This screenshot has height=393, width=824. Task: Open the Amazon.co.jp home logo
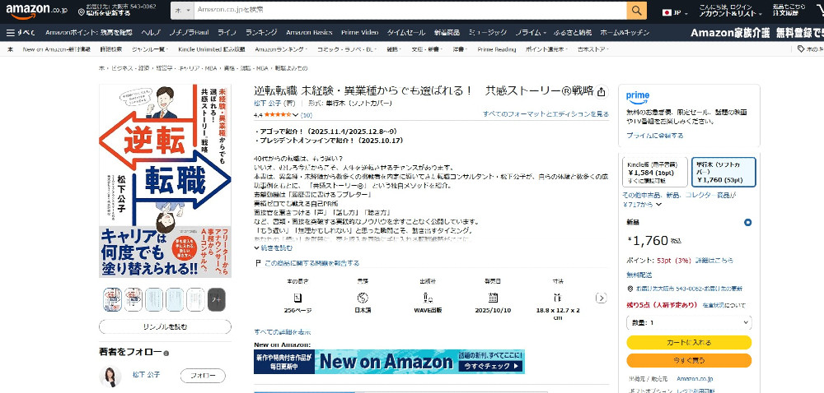coord(37,11)
